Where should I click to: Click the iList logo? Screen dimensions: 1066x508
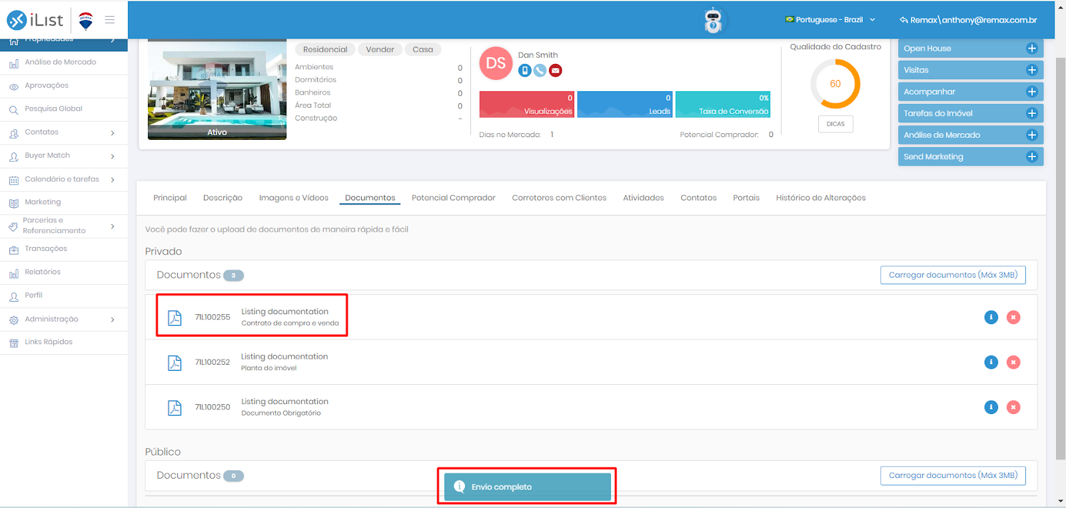coord(35,20)
